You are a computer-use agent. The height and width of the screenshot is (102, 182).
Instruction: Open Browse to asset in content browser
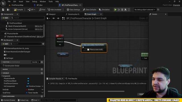pyautogui.click(x=8, y=10)
